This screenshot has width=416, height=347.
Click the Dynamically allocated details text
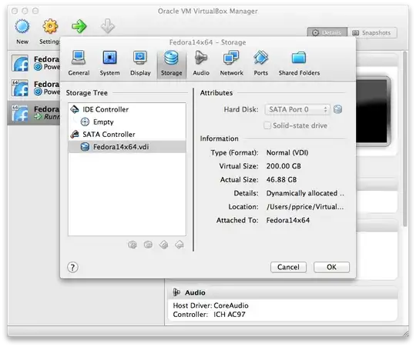pyautogui.click(x=305, y=193)
